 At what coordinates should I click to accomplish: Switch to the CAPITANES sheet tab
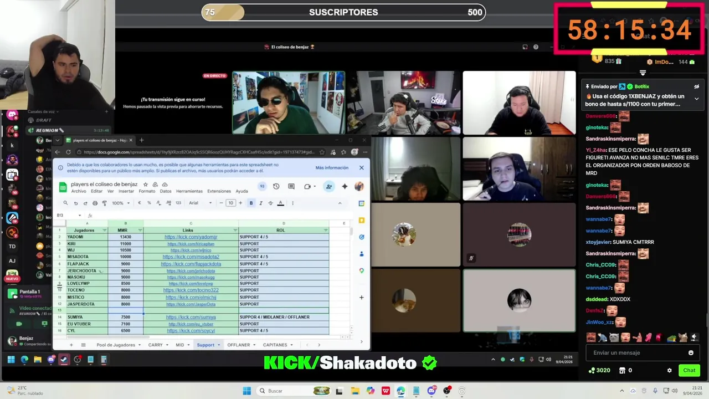pyautogui.click(x=275, y=345)
